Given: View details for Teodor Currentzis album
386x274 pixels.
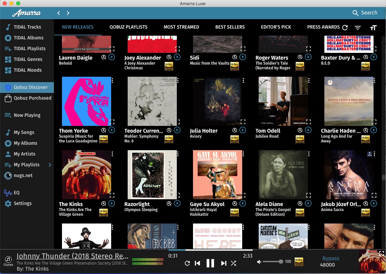Looking at the screenshot, I should pyautogui.click(x=169, y=130).
